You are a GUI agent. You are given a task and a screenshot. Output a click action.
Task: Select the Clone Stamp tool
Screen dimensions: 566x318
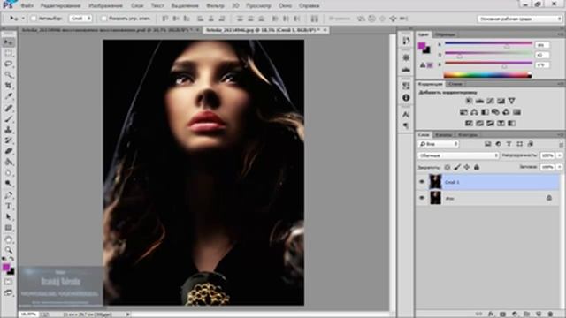click(x=8, y=130)
